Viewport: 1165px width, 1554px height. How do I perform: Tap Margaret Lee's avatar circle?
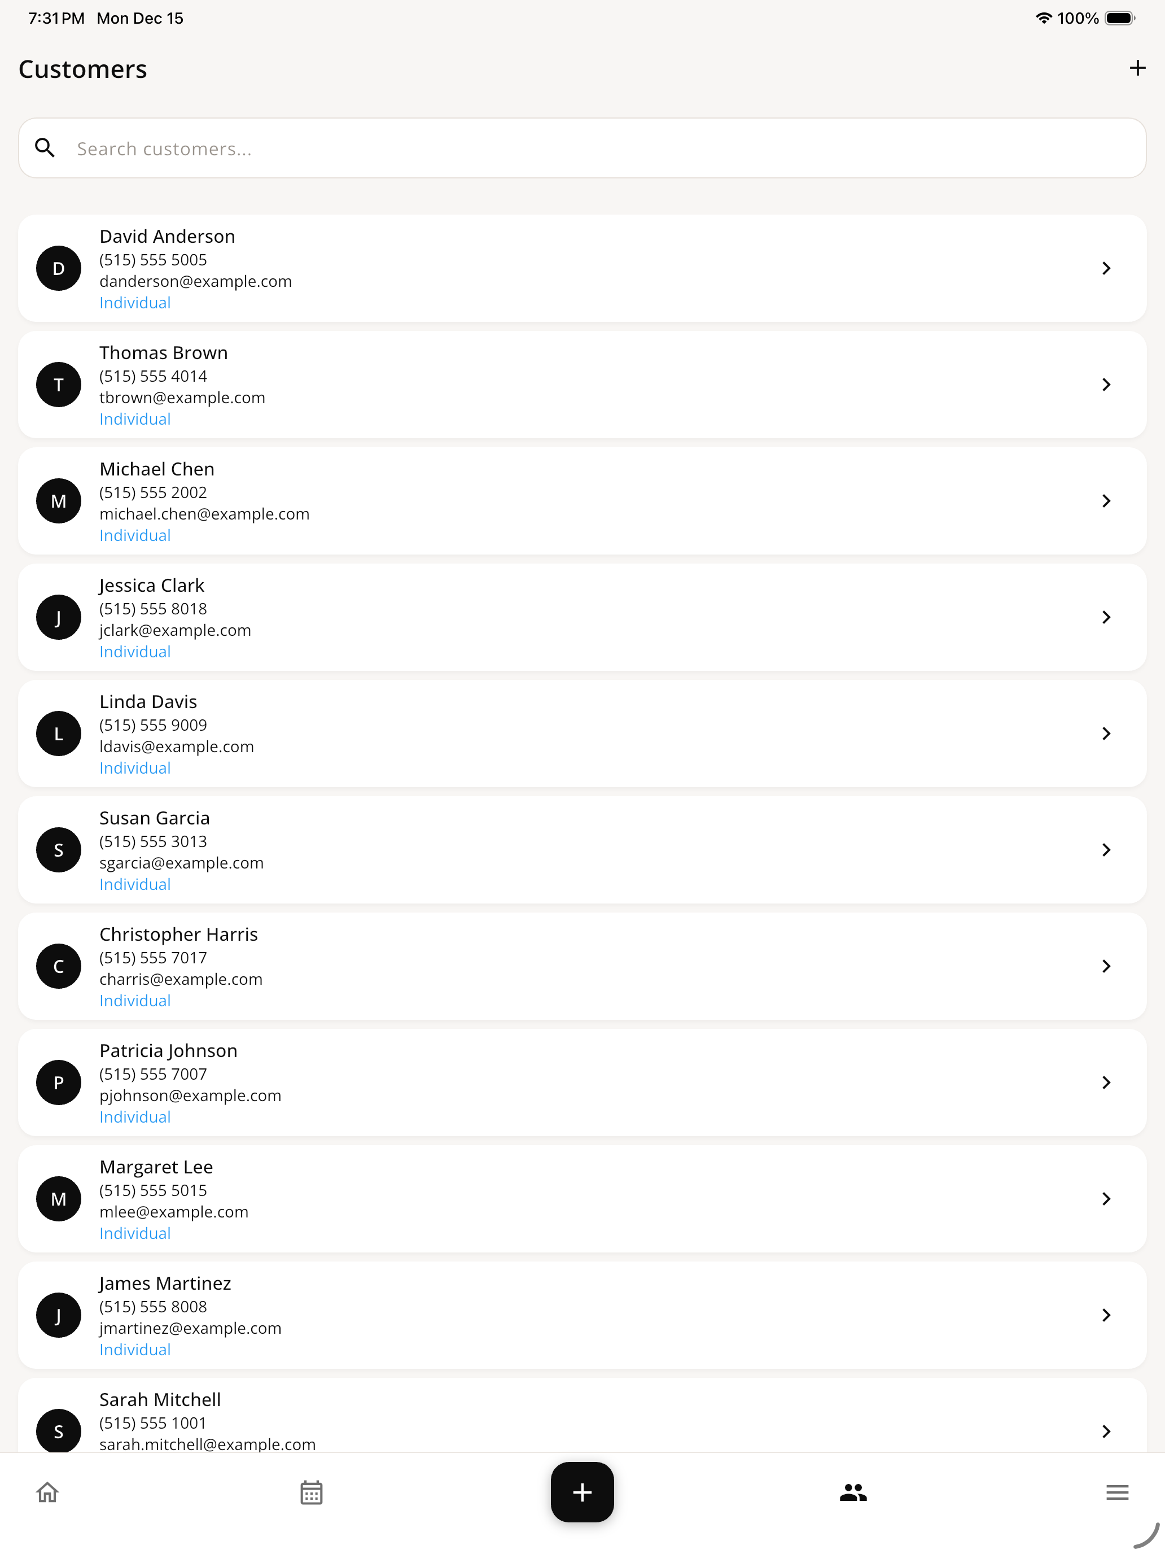click(59, 1198)
